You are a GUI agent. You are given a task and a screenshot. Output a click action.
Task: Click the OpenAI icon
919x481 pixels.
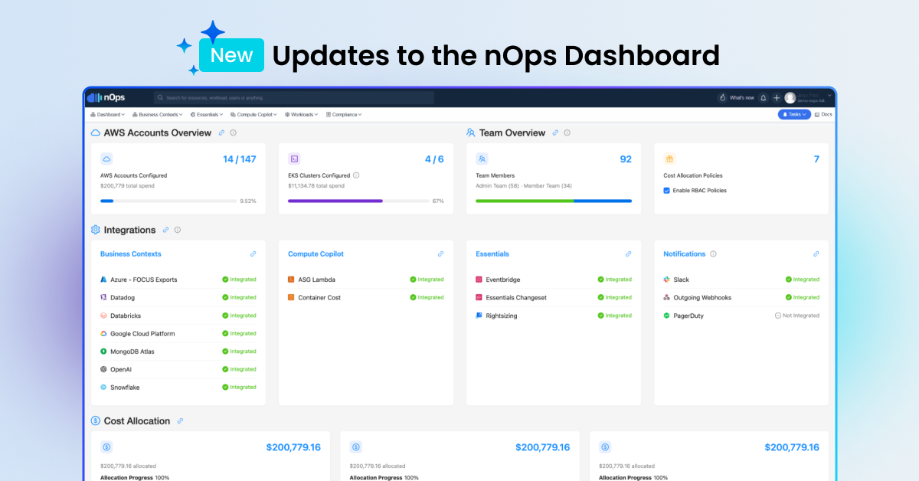pos(103,369)
